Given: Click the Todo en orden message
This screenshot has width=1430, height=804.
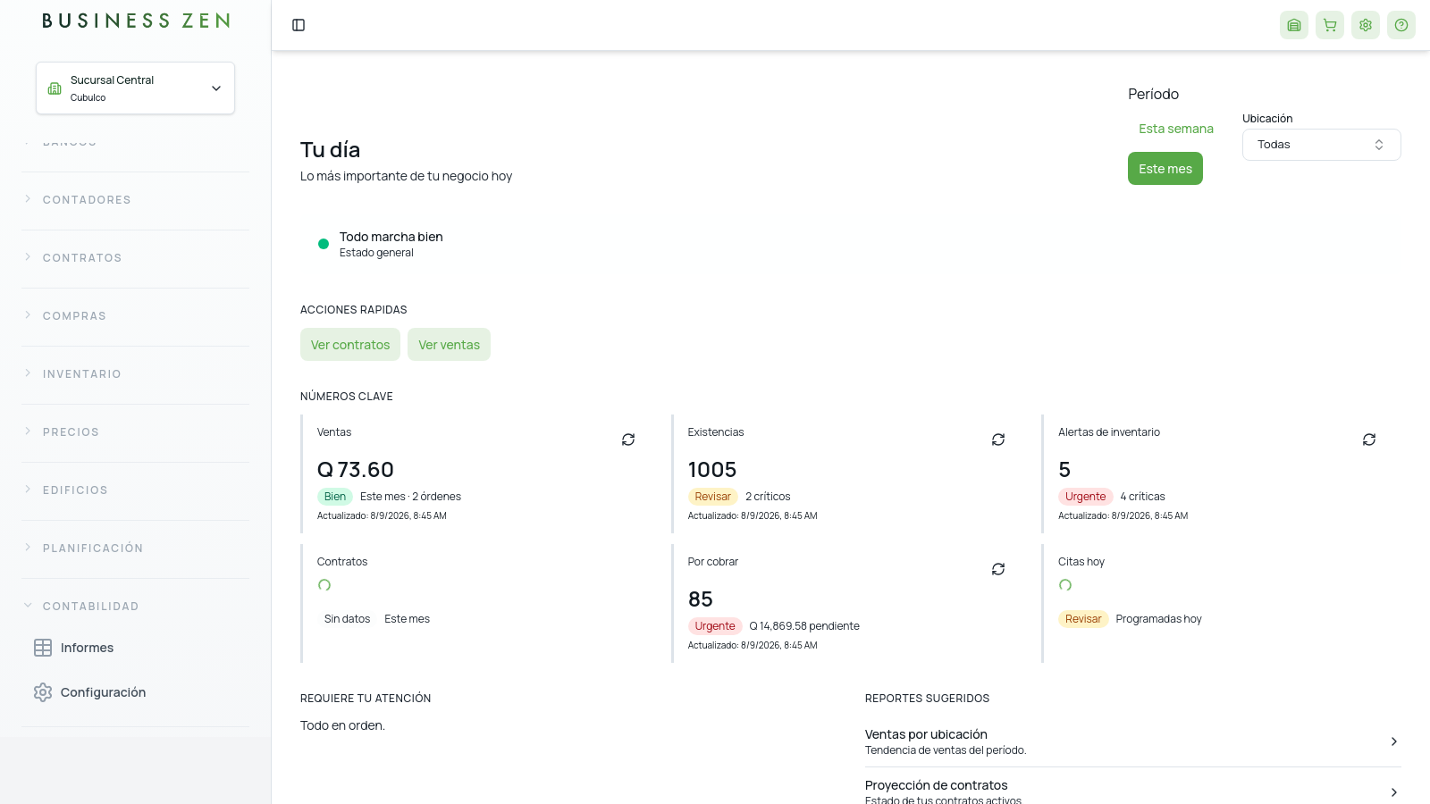Looking at the screenshot, I should pos(342,725).
